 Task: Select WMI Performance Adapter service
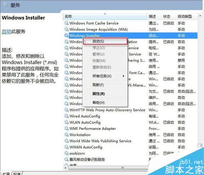pyautogui.click(x=131, y=129)
